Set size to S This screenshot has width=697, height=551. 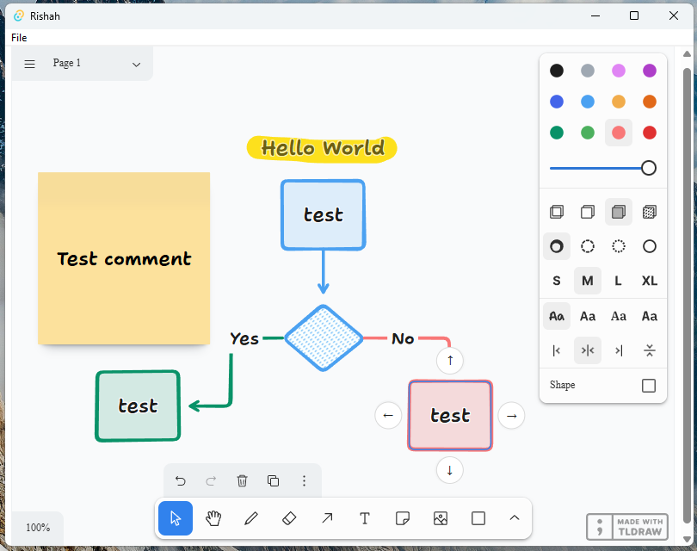pyautogui.click(x=557, y=281)
